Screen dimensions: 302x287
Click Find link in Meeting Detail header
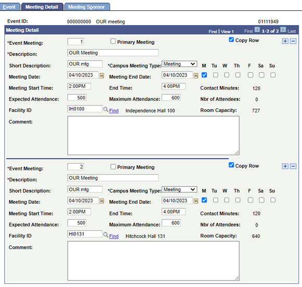tap(213, 31)
